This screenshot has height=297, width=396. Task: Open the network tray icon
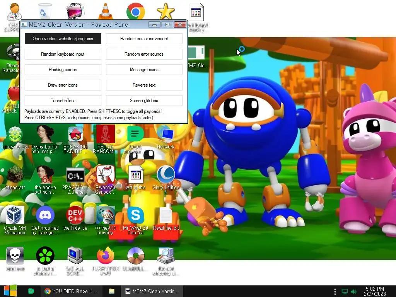click(345, 292)
